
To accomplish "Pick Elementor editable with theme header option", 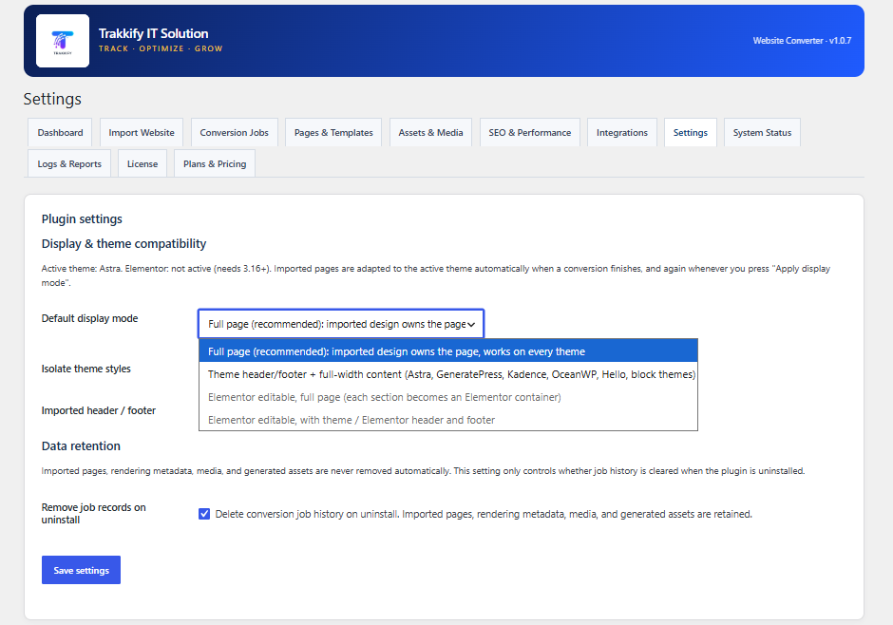I will tap(448, 420).
